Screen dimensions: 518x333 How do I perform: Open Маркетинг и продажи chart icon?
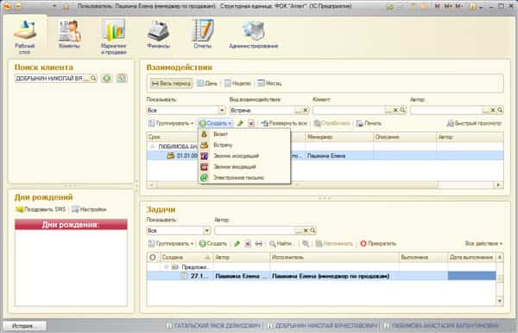point(114,30)
